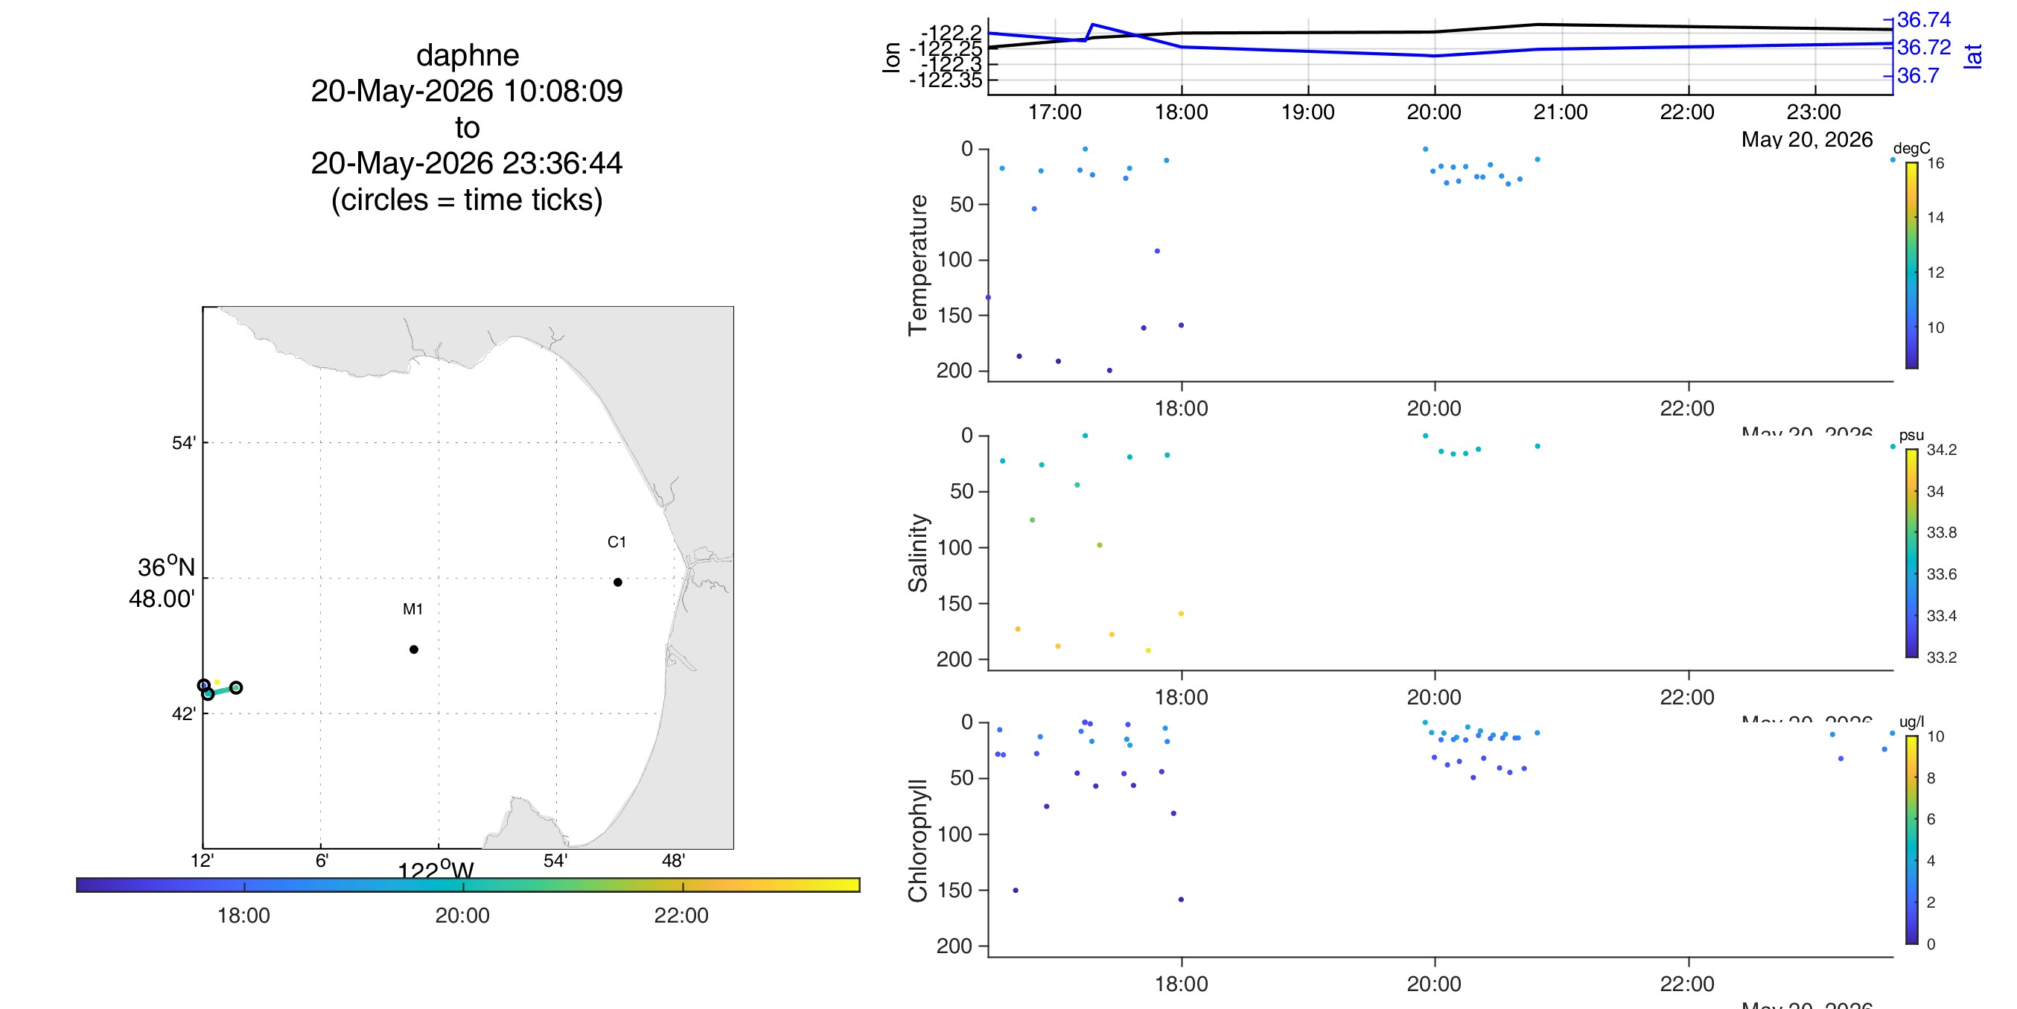Click the Temperature axis label
This screenshot has width=2017, height=1009.
point(917,266)
